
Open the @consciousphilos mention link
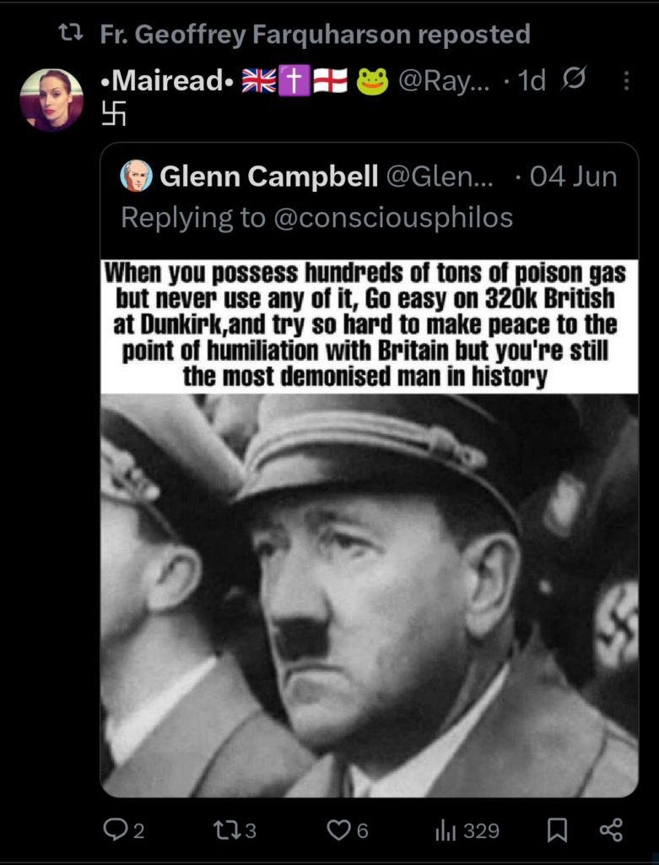393,218
